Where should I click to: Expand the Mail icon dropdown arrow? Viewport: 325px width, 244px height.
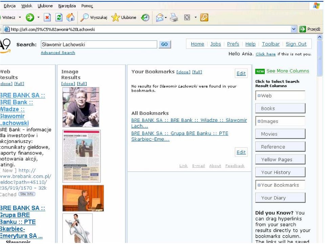166,18
